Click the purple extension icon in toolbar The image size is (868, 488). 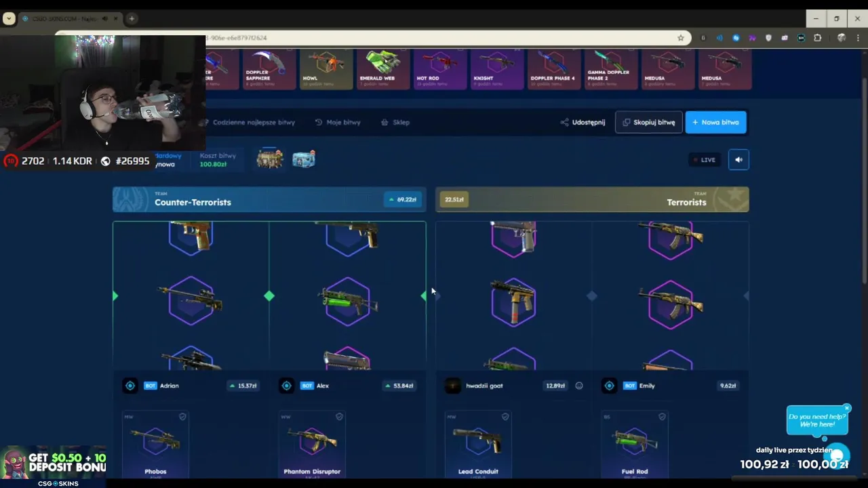pyautogui.click(x=752, y=38)
